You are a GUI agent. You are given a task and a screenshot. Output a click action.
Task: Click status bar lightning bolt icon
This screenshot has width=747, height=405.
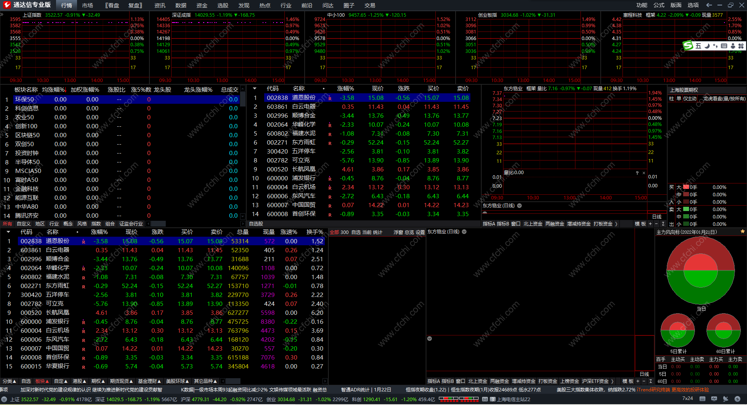coord(737,399)
